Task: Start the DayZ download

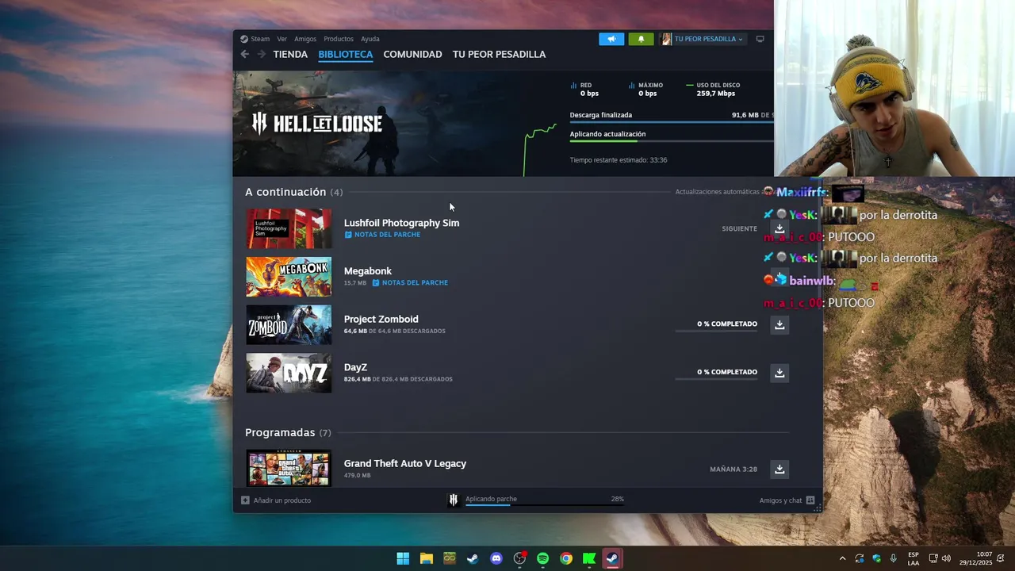Action: [779, 373]
